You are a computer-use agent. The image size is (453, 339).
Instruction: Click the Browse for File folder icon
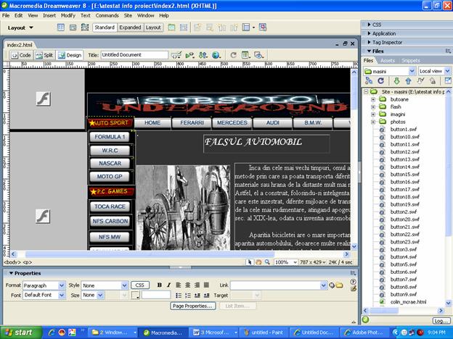coord(339,285)
